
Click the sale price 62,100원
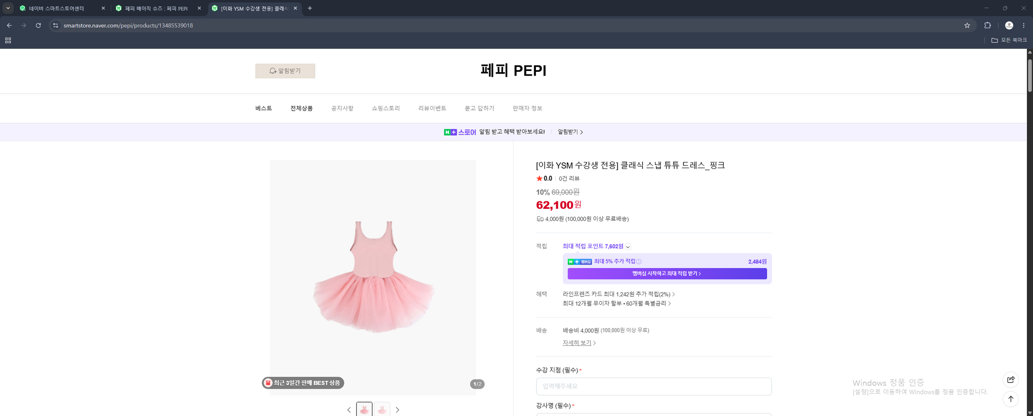[x=559, y=205]
